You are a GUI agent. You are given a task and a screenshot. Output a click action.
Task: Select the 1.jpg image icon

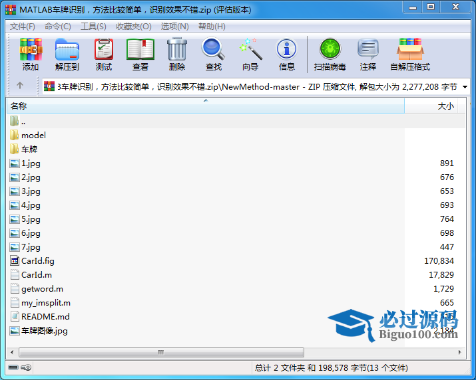coord(14,163)
